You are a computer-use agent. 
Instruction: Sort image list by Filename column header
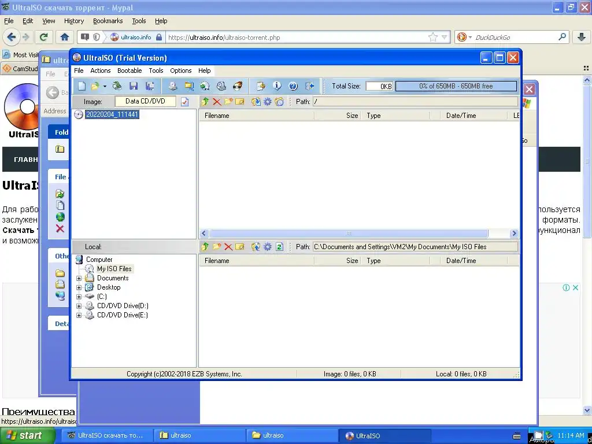point(257,116)
